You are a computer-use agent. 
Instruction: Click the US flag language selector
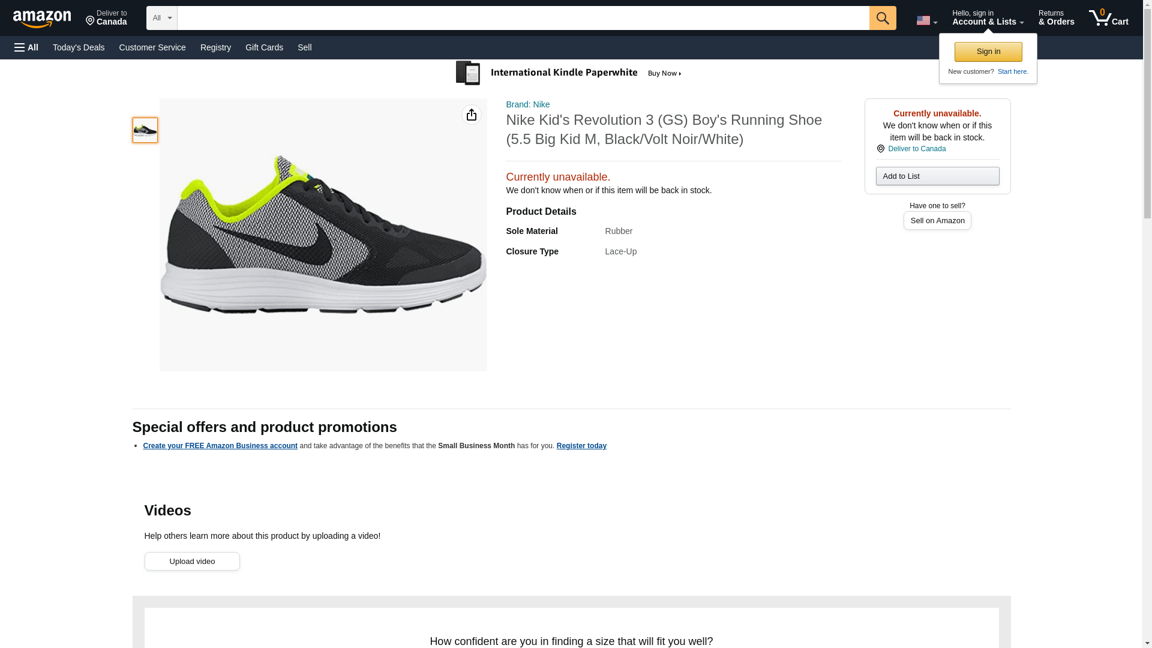pos(926,20)
